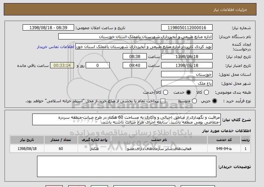Click the request creator name field
The width and height of the screenshot is (264, 187).
(x=144, y=47)
